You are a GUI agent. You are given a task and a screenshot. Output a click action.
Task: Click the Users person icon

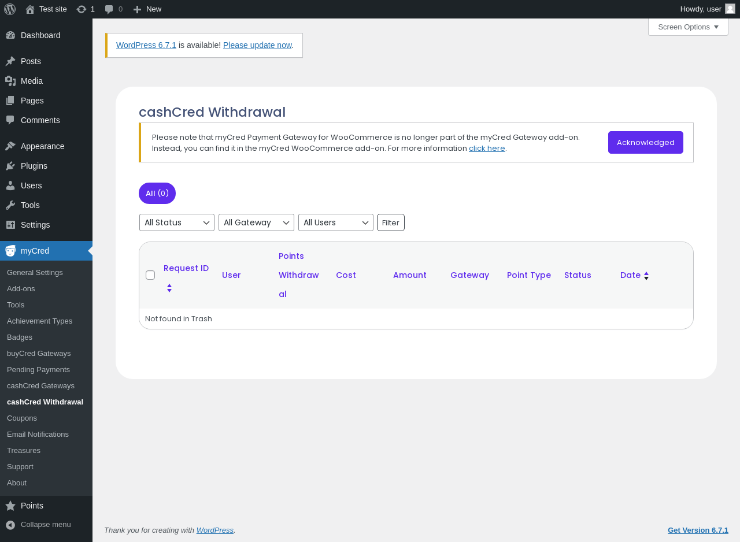10,185
